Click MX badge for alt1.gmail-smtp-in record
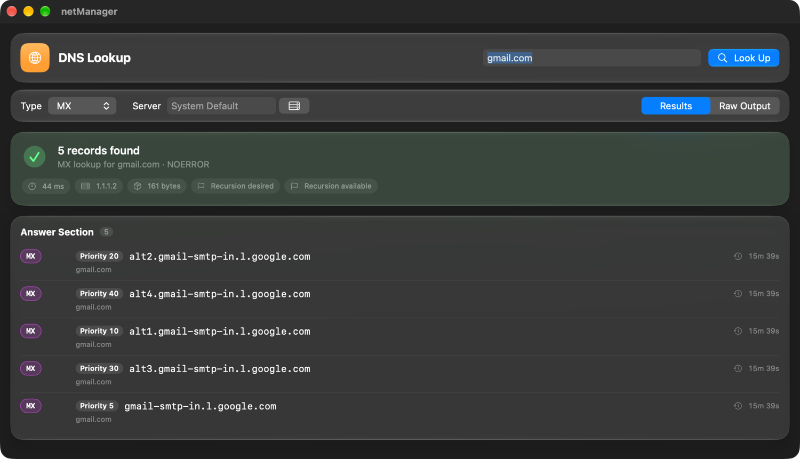This screenshot has width=800, height=459. [31, 331]
